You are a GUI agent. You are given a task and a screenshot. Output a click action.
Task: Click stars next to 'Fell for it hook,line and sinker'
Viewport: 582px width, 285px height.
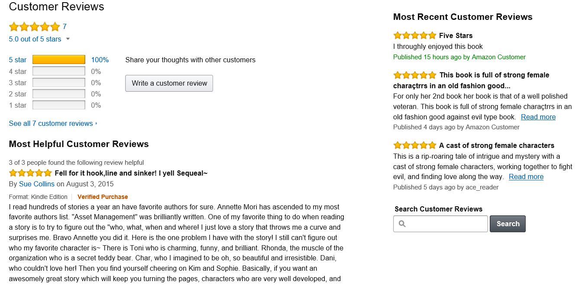pyautogui.click(x=30, y=173)
